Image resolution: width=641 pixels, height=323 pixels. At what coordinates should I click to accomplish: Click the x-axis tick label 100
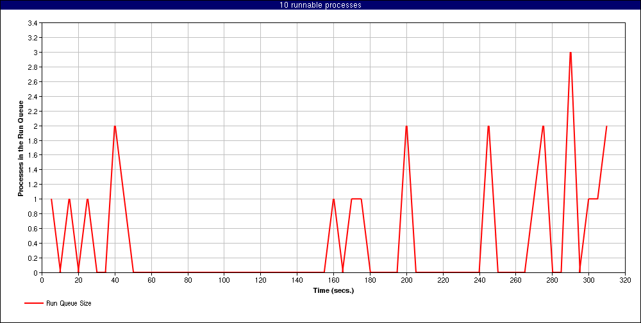(224, 280)
